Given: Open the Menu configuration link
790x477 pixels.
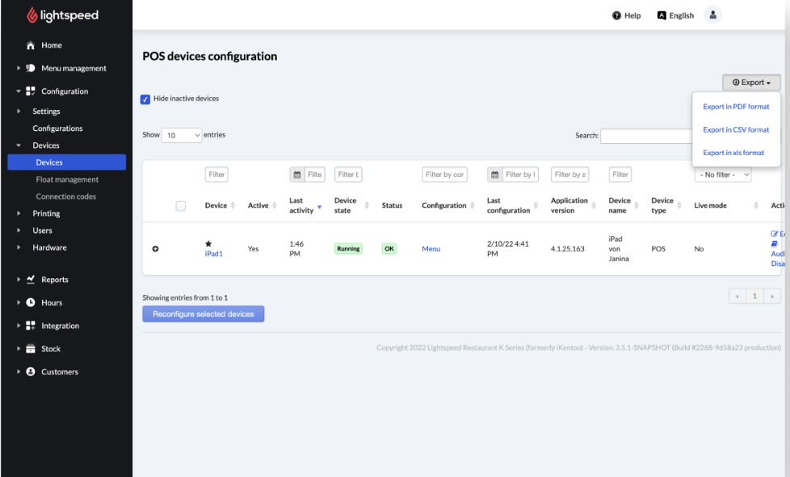Looking at the screenshot, I should click(431, 249).
